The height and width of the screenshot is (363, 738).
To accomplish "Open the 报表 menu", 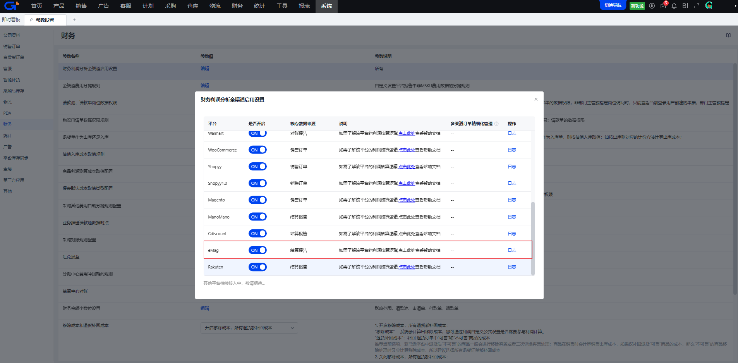I will tap(304, 6).
